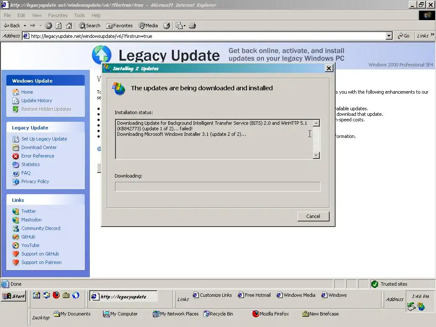Click the History toolbar icon
The image size is (436, 327).
tap(166, 26)
